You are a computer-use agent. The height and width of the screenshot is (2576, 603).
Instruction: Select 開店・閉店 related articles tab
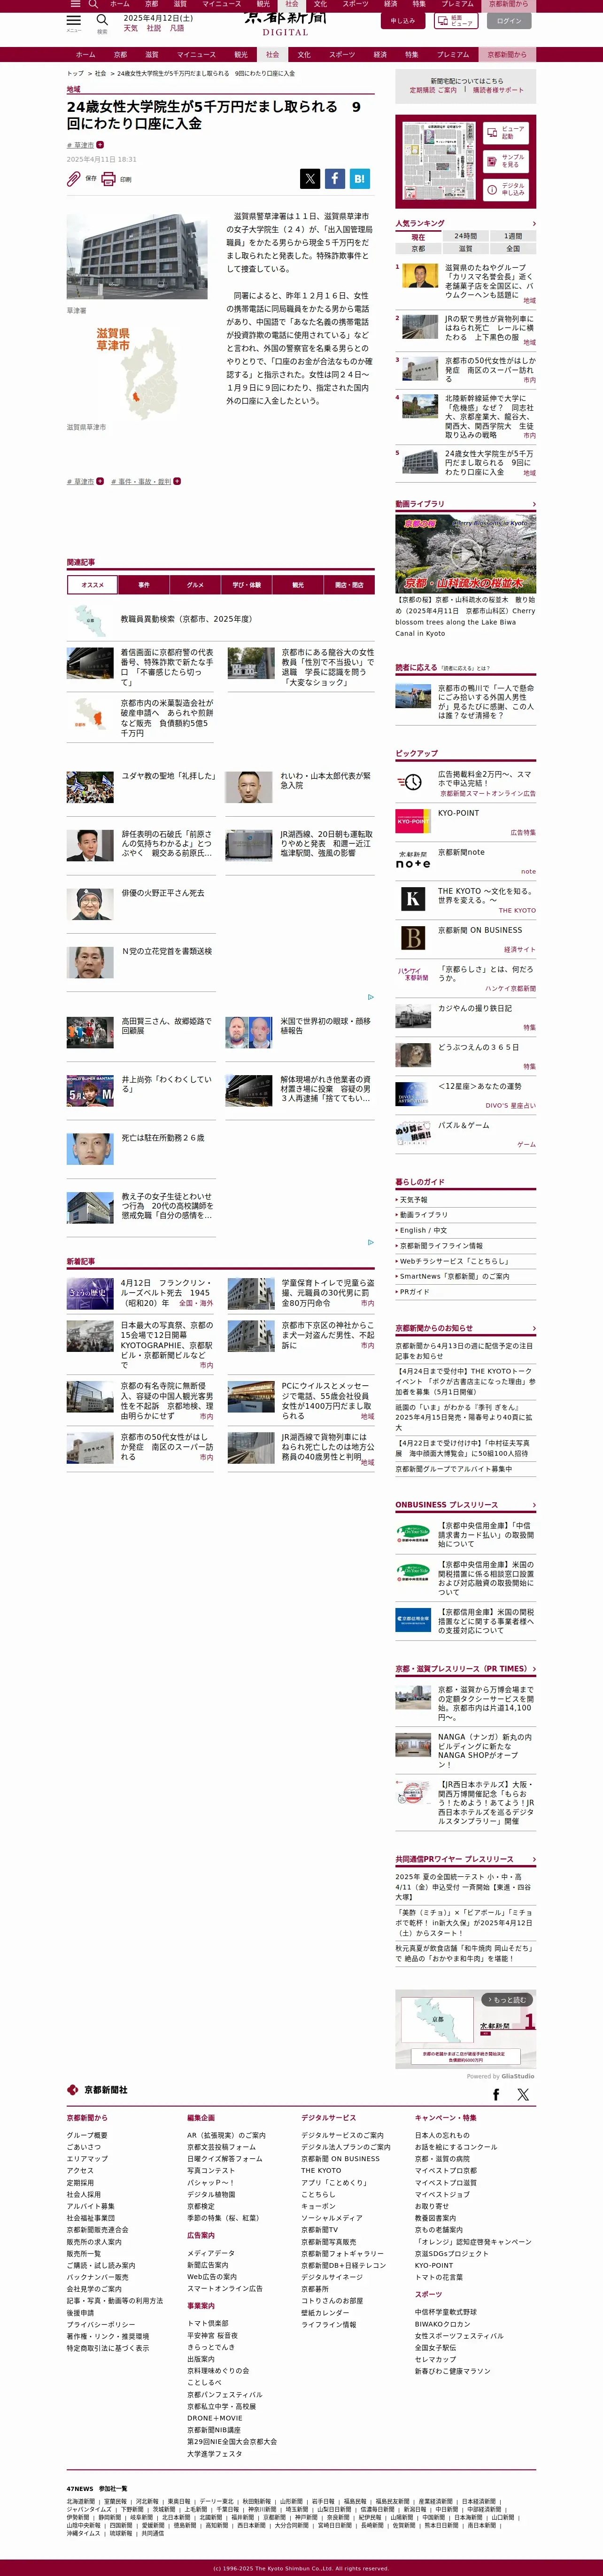coord(349,585)
